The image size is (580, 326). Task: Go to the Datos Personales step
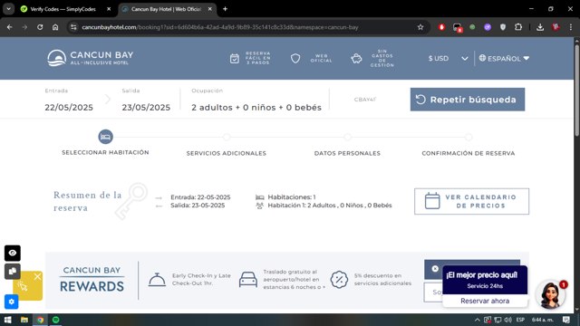[347, 153]
